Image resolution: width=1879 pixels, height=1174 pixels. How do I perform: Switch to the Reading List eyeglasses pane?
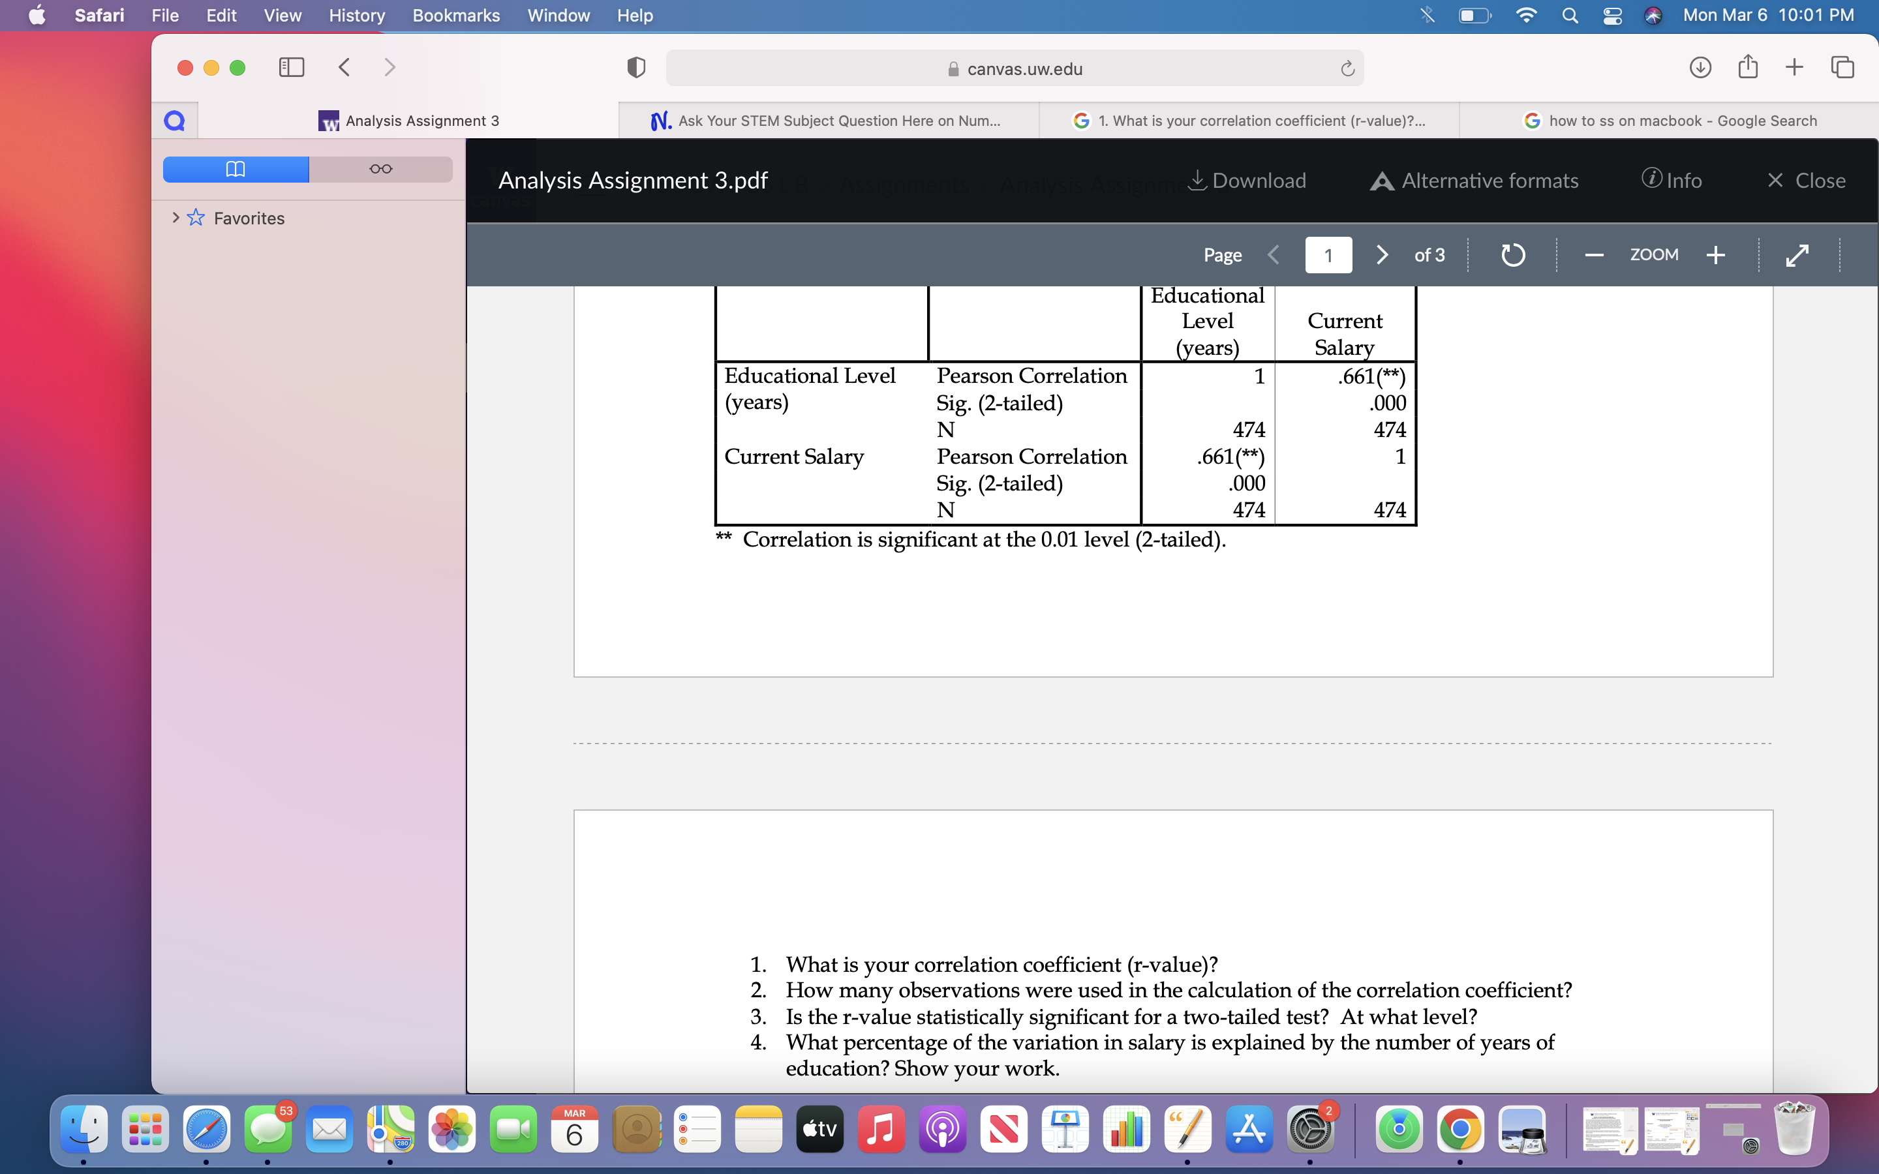(x=380, y=168)
